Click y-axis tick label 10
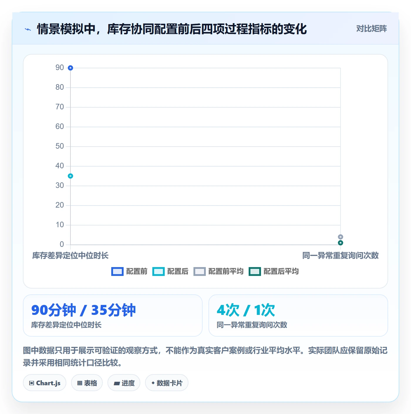The width and height of the screenshot is (411, 414). pos(60,225)
